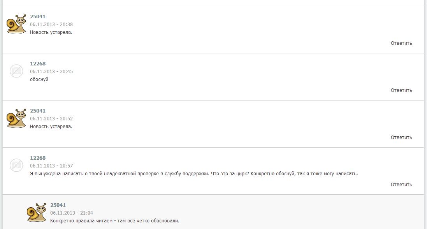This screenshot has width=427, height=229.
Task: Click the timestamp 06.11.2013 - 20:38
Action: pyautogui.click(x=51, y=25)
